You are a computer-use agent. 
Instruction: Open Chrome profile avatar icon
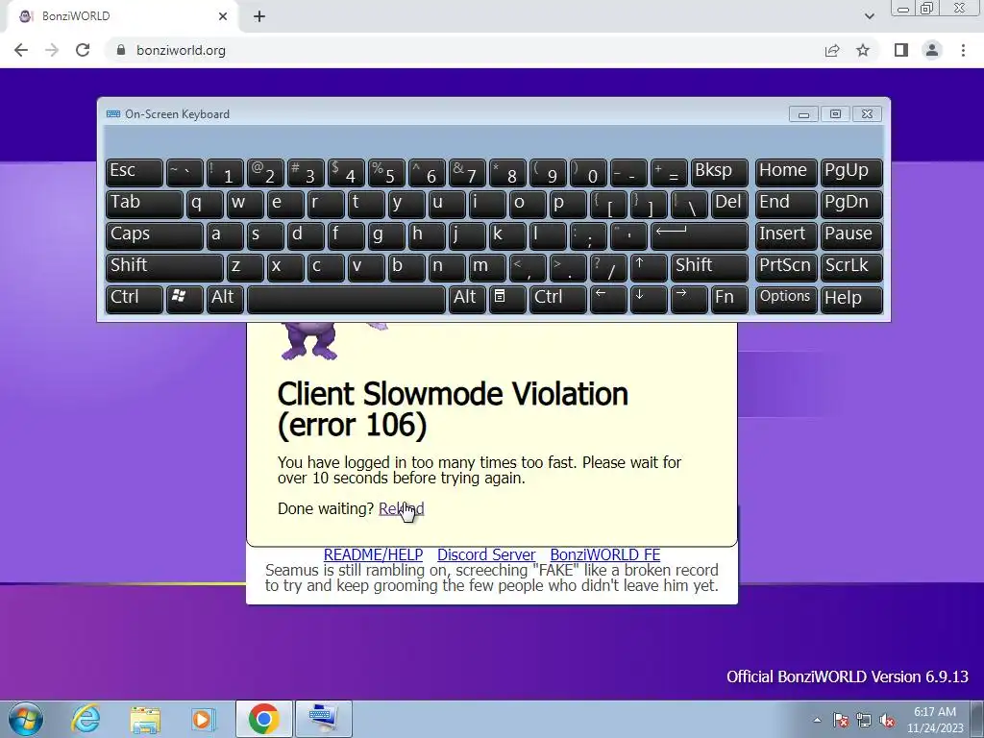932,50
